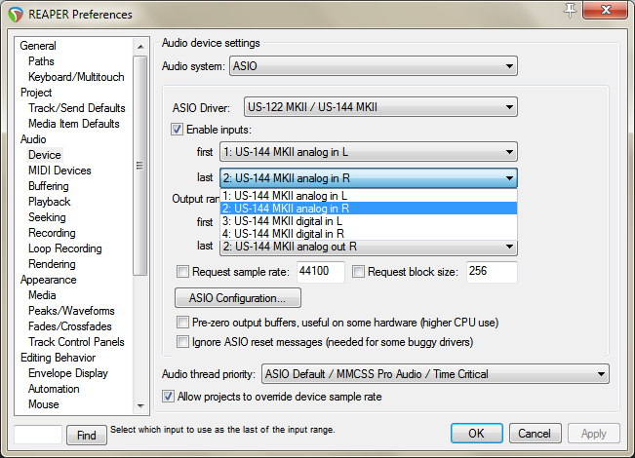Select Keyboard/Multitouch preferences page
This screenshot has width=635, height=458.
pyautogui.click(x=76, y=77)
